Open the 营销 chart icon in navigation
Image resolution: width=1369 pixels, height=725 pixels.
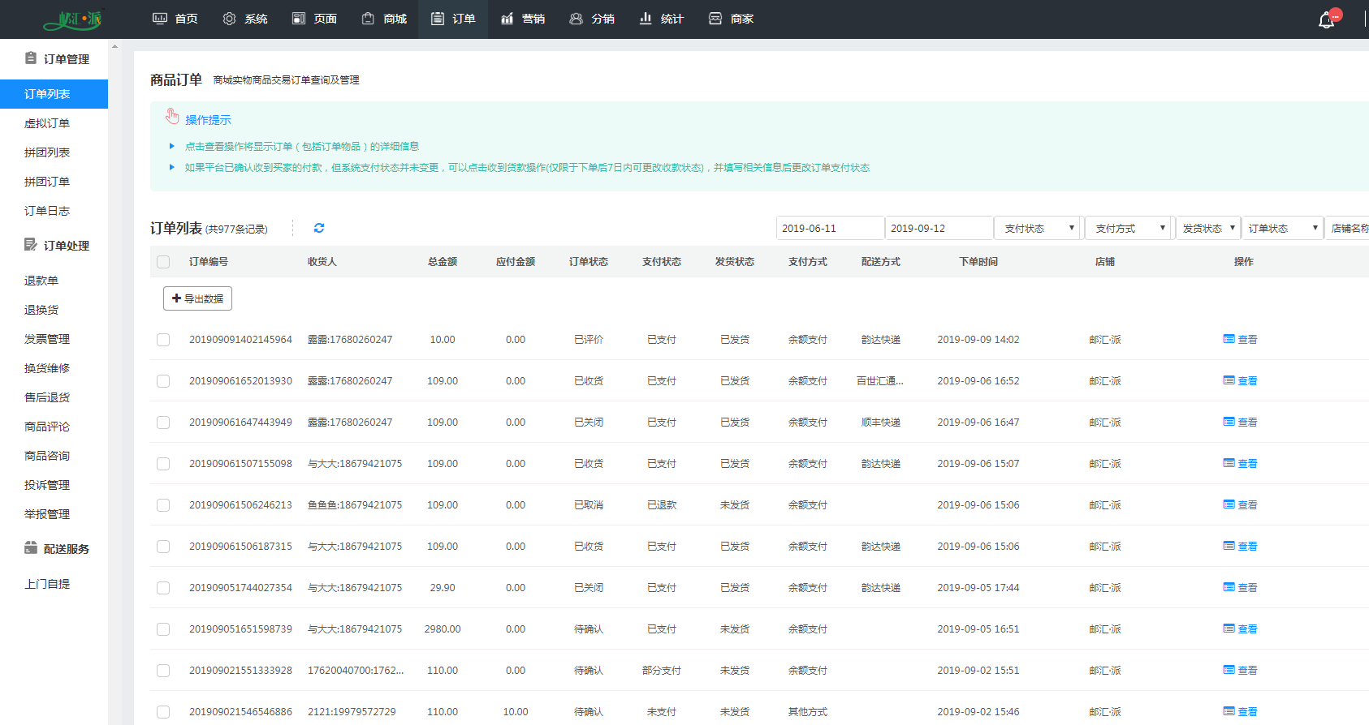(x=507, y=19)
